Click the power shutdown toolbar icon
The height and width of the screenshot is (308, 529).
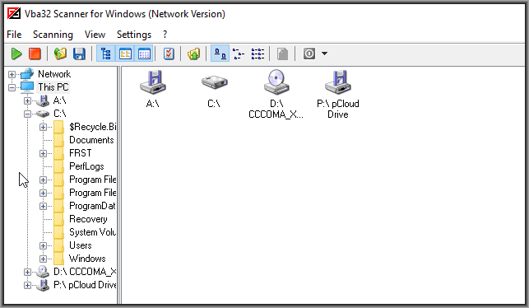pos(309,54)
